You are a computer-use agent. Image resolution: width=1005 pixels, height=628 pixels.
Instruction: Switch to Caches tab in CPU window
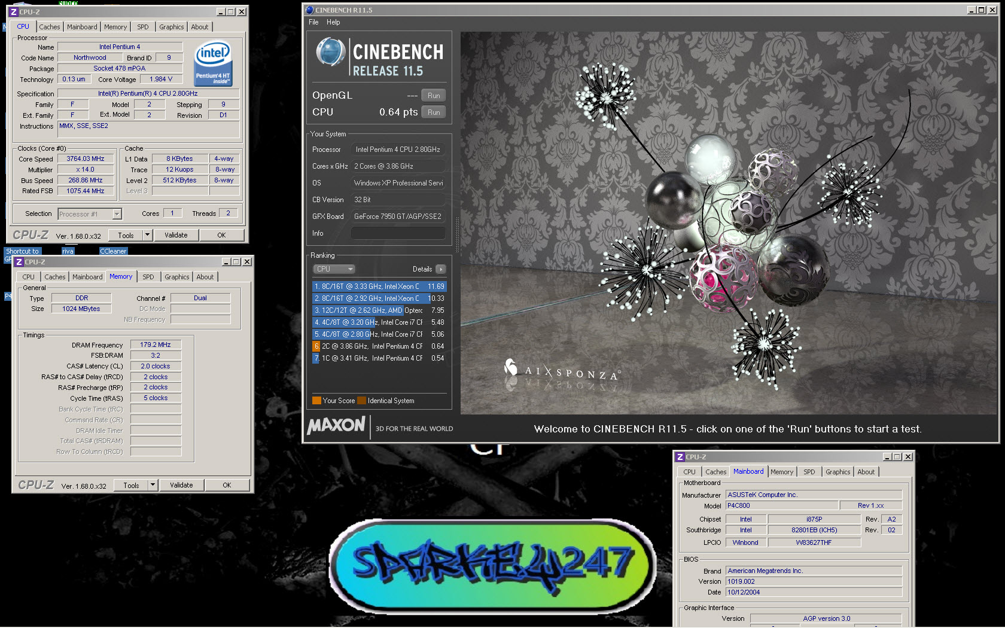click(x=50, y=27)
